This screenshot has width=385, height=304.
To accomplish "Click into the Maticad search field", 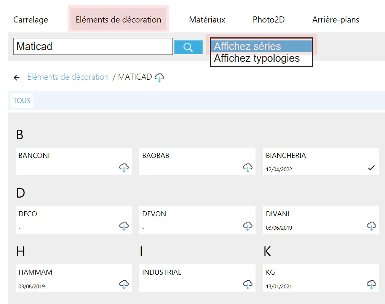I will (93, 46).
